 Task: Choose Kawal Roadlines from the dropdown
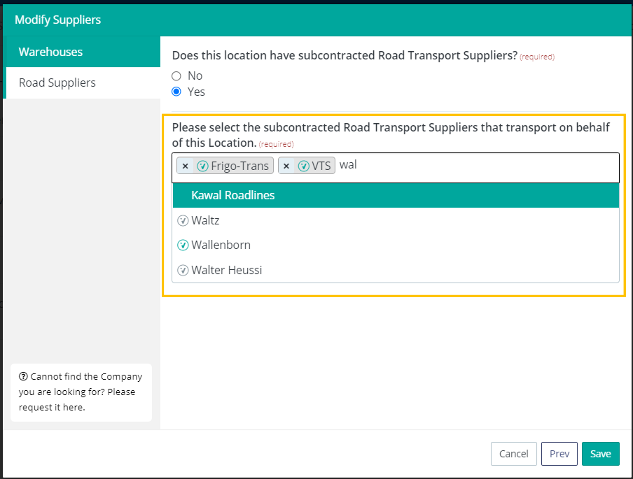click(x=396, y=195)
